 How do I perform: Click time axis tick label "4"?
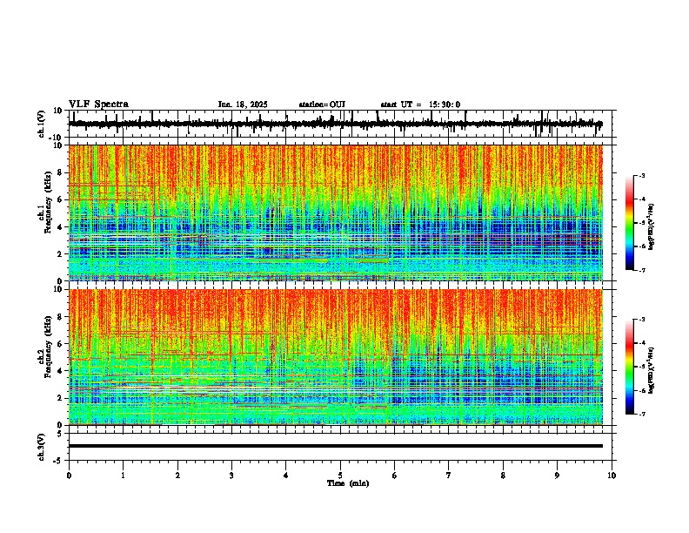[286, 476]
